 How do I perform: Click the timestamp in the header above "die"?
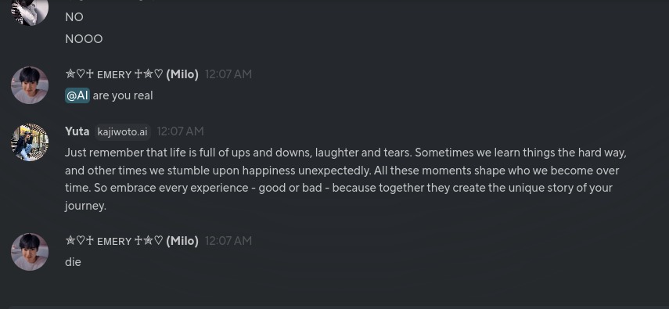[x=228, y=241]
